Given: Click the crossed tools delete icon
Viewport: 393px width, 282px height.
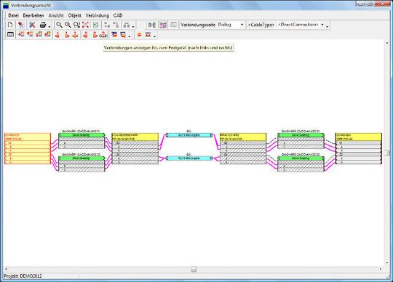Looking at the screenshot, I should tap(32, 25).
